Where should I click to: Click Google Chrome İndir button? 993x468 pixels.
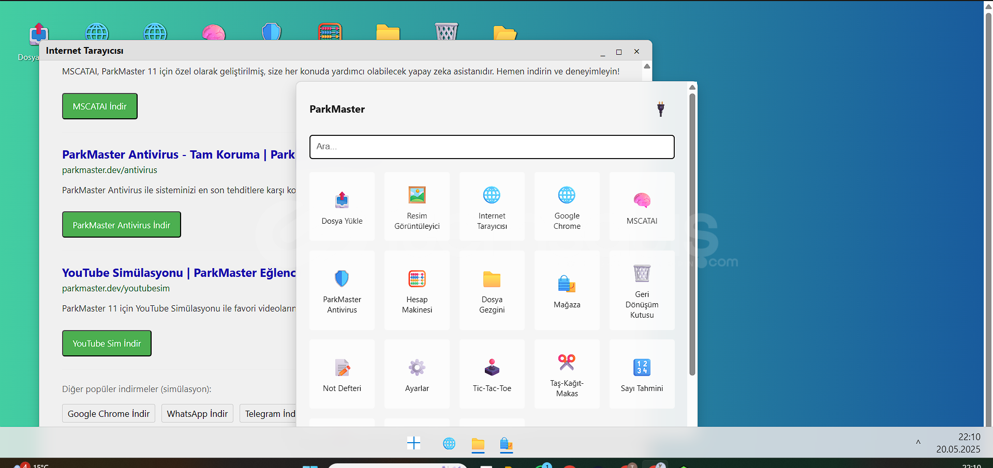[109, 414]
